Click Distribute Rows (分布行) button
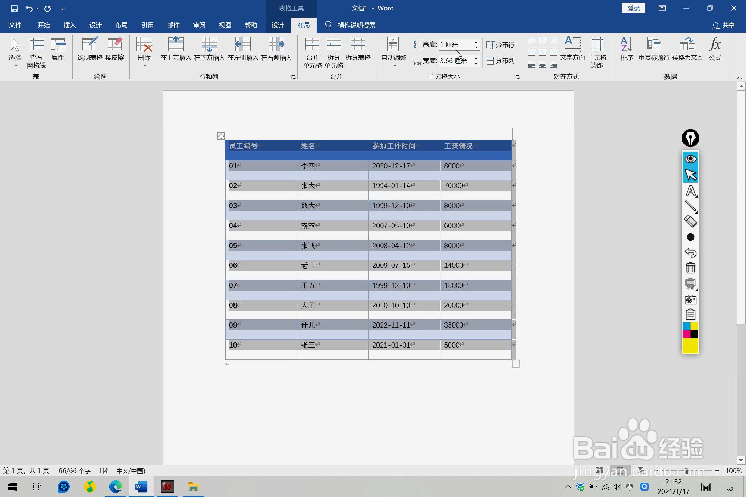Screen dimensions: 746x497 500,45
